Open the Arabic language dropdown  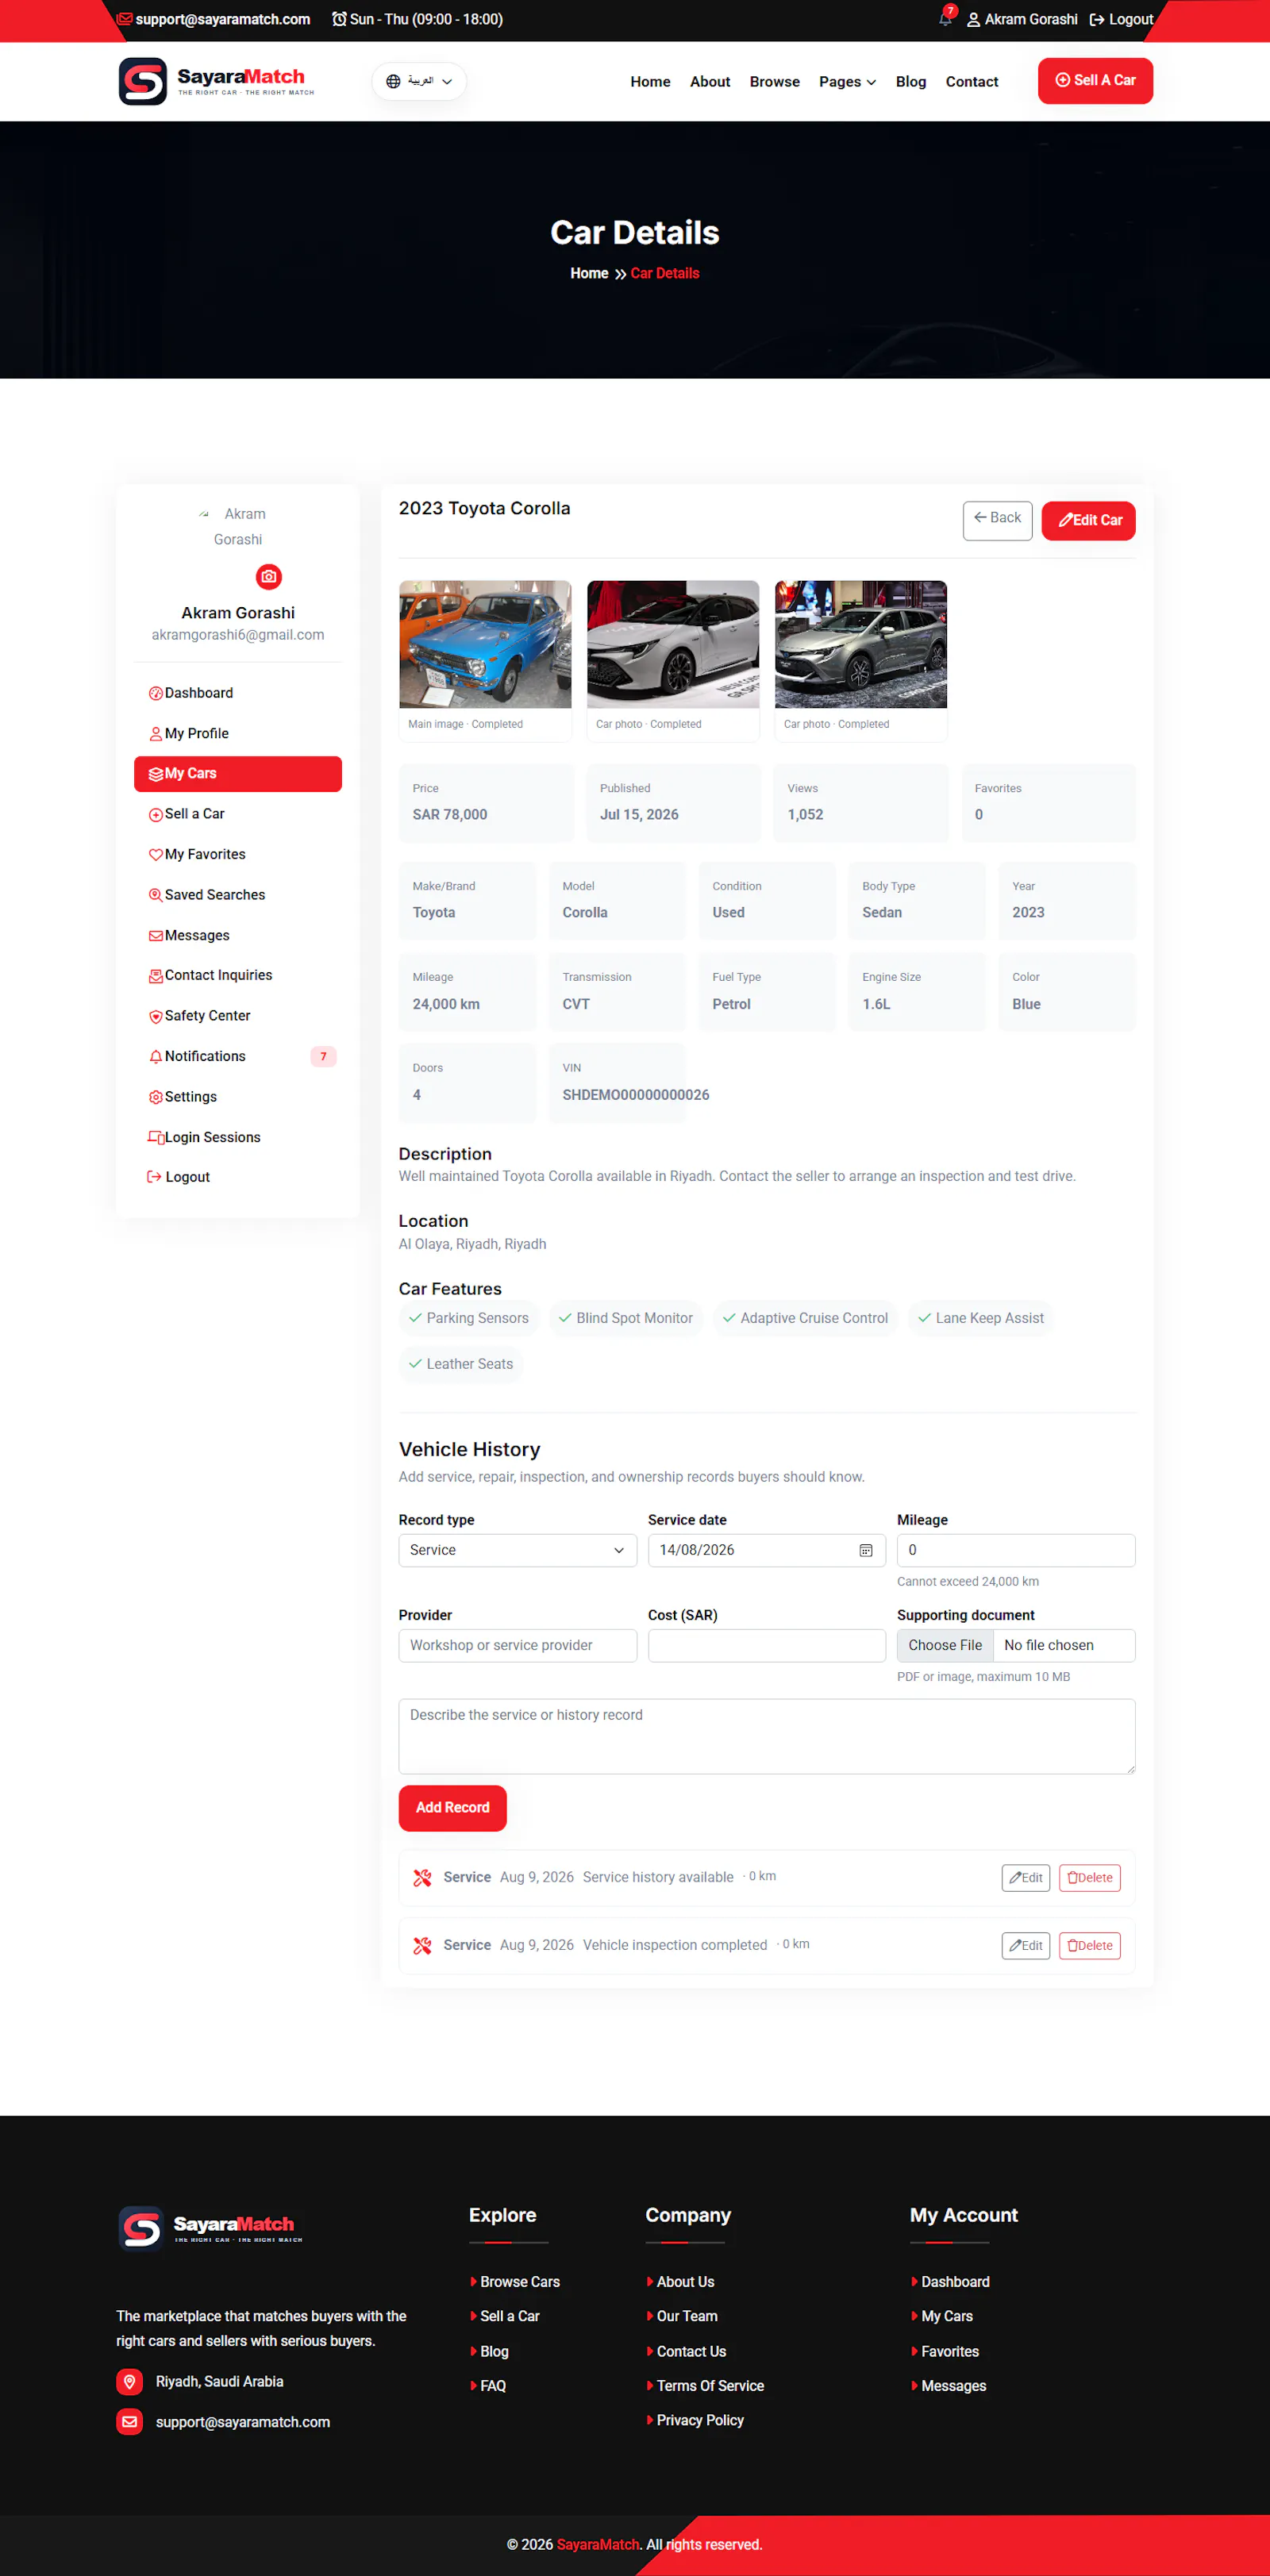(419, 82)
